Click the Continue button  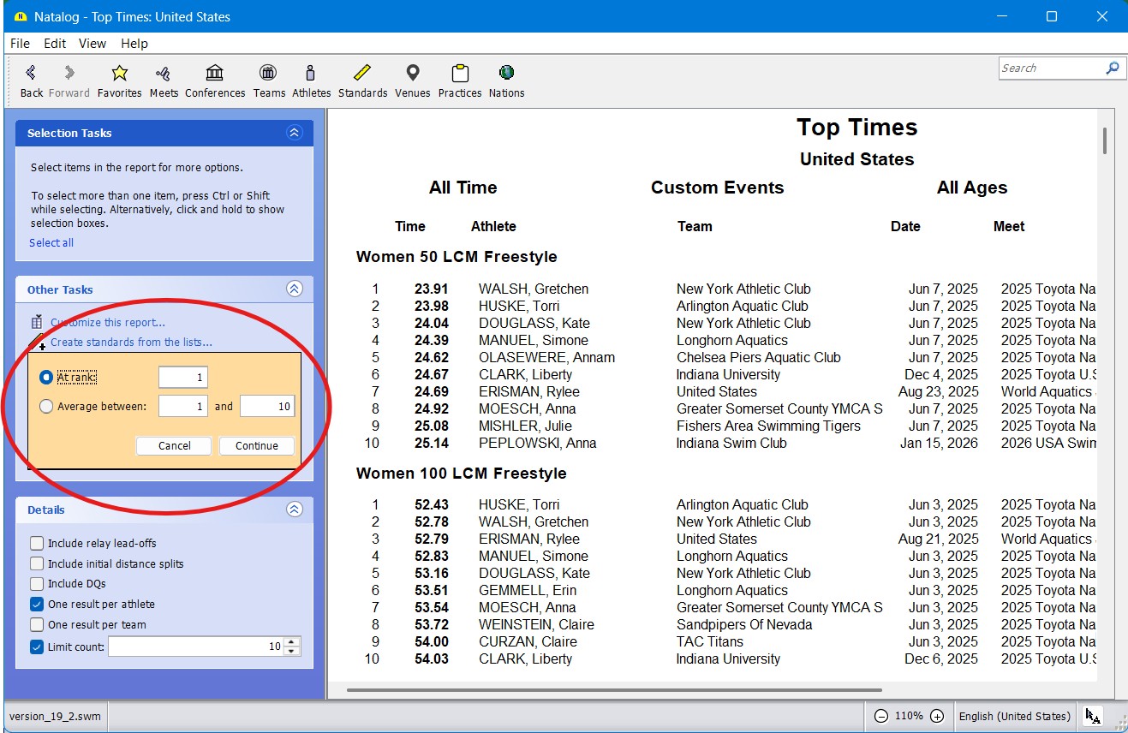coord(257,445)
